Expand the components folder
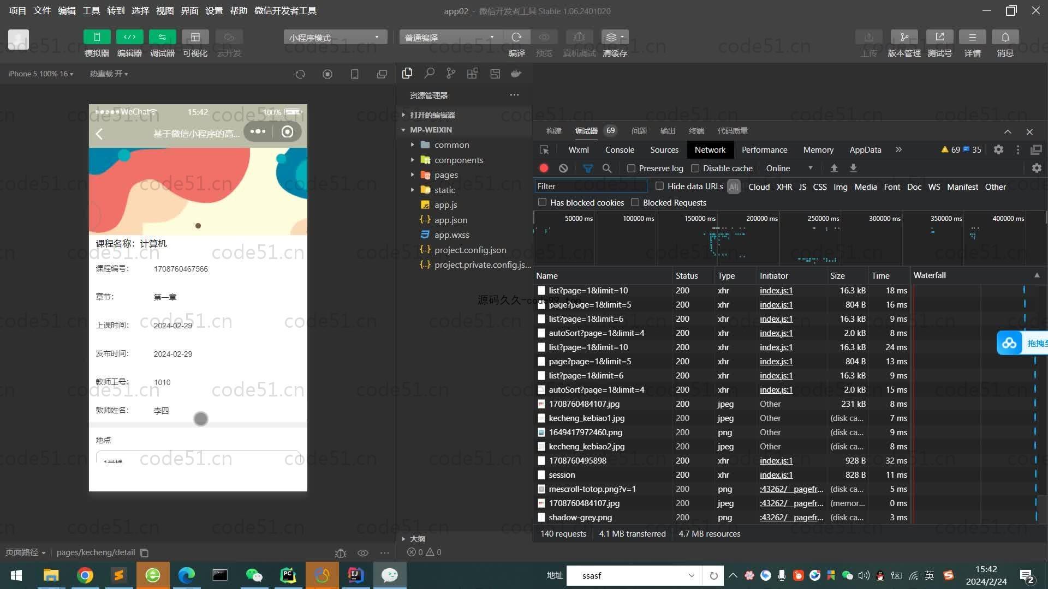 tap(458, 160)
